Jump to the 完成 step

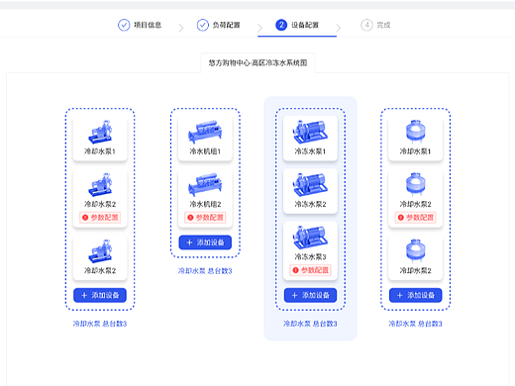pyautogui.click(x=375, y=25)
